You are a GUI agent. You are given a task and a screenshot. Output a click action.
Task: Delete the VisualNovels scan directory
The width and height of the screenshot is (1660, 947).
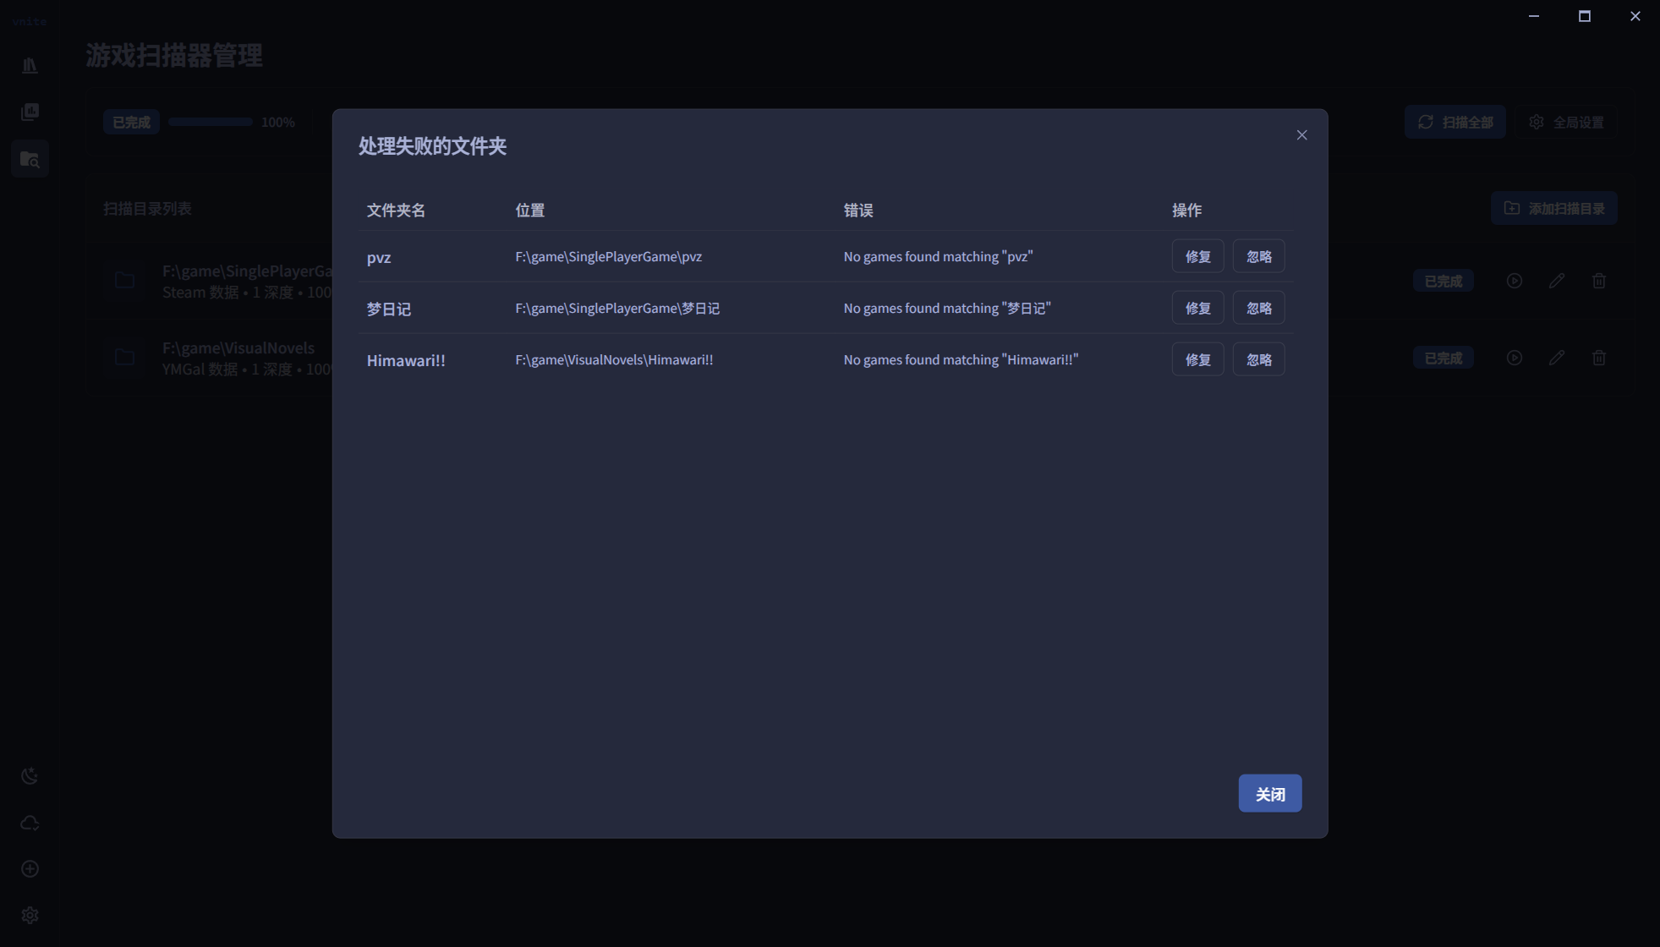(1598, 358)
